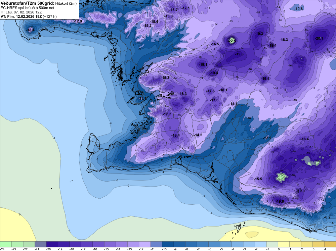Click the -19.1 temperature value

tap(203, 64)
